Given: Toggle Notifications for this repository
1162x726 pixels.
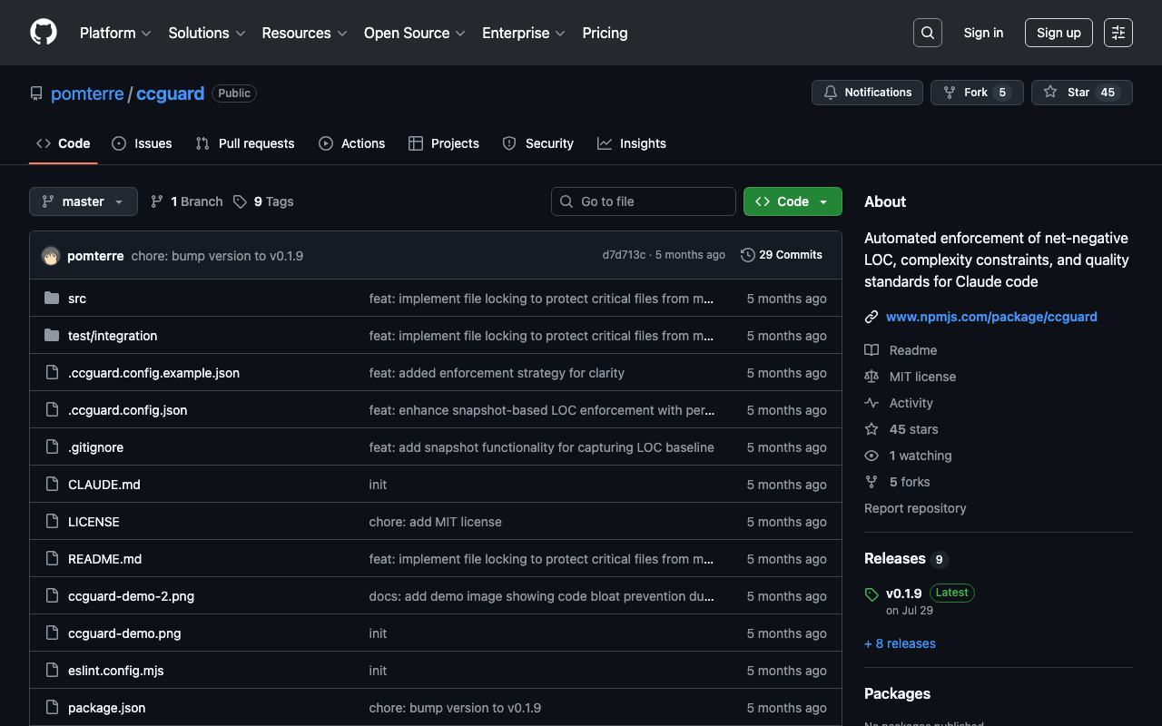Looking at the screenshot, I should pos(867,93).
